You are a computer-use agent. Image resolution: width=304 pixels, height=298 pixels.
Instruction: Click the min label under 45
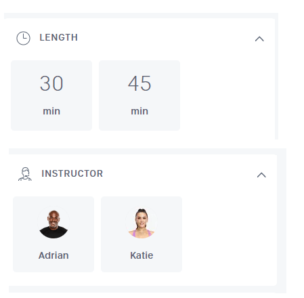click(x=139, y=111)
